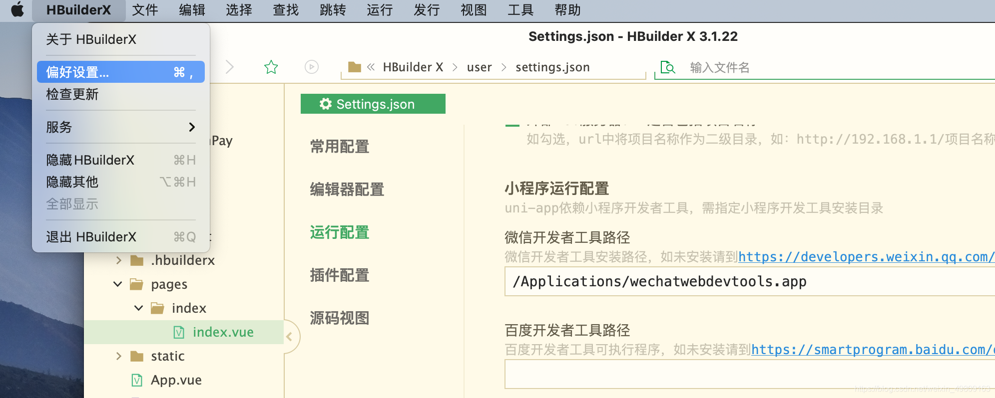Click the user breadcrumb segment
995x398 pixels.
(480, 67)
